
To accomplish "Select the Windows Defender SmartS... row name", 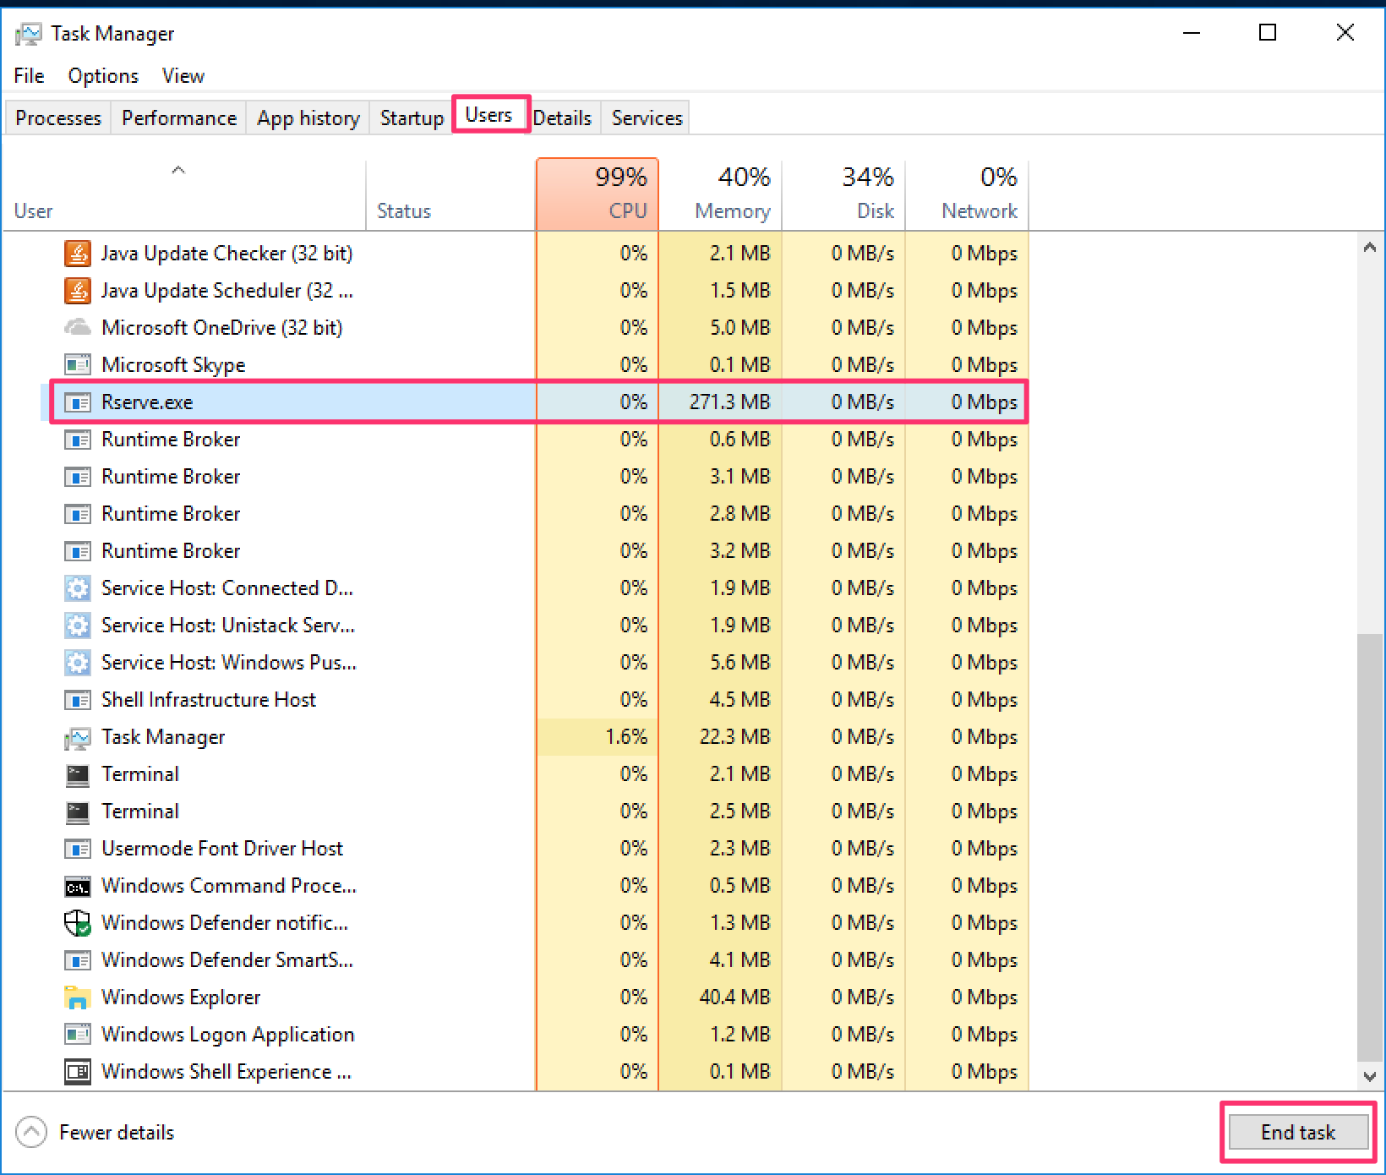I will click(227, 960).
